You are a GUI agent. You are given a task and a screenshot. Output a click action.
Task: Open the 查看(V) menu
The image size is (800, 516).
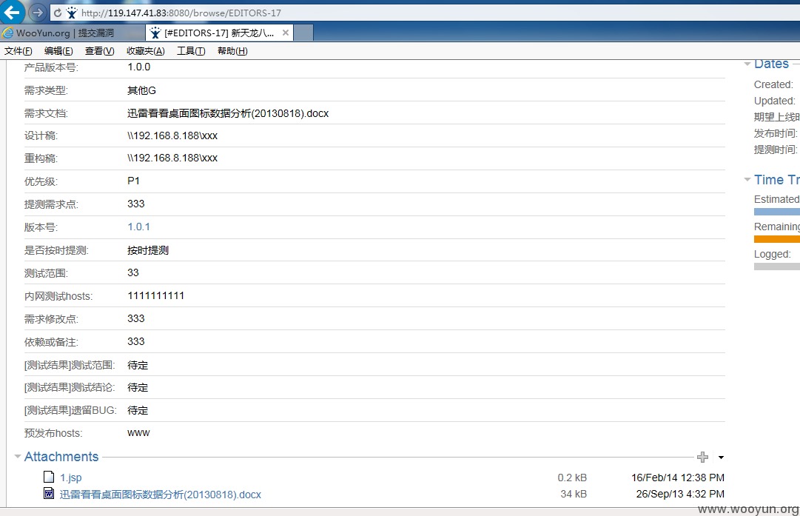[99, 51]
